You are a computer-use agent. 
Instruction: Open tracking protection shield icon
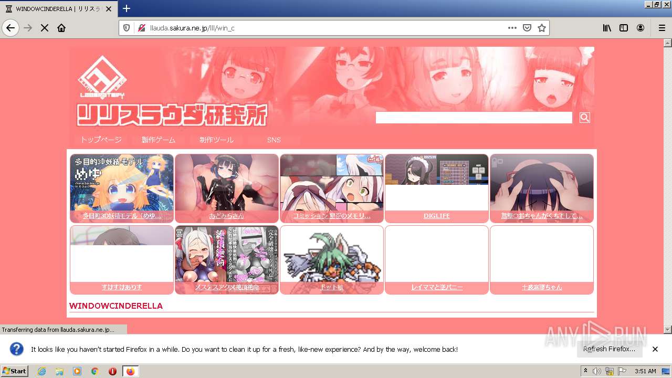(x=127, y=28)
